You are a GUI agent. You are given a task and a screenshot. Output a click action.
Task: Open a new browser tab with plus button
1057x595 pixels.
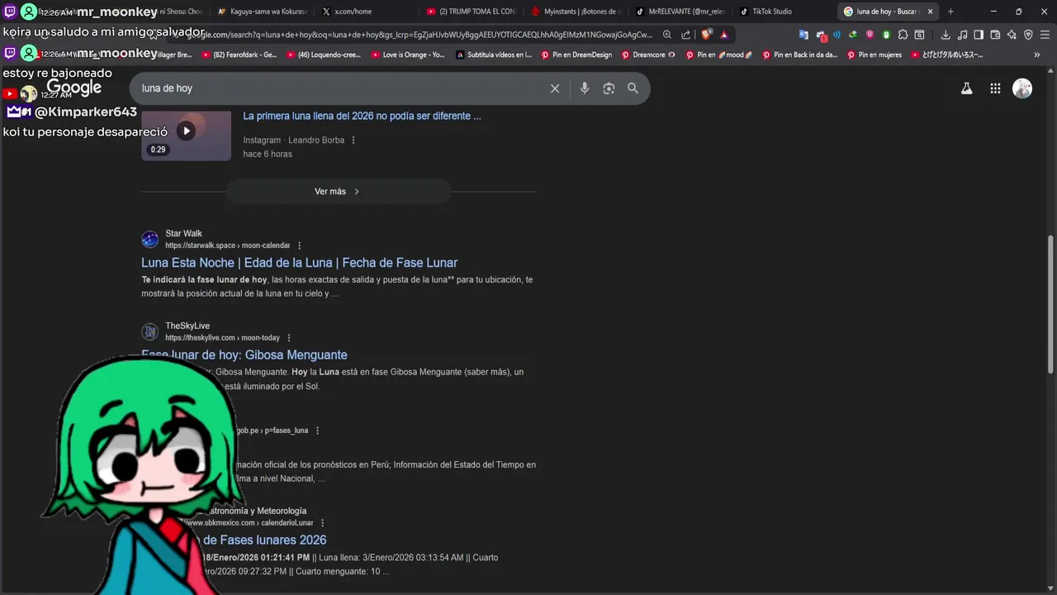tap(950, 12)
